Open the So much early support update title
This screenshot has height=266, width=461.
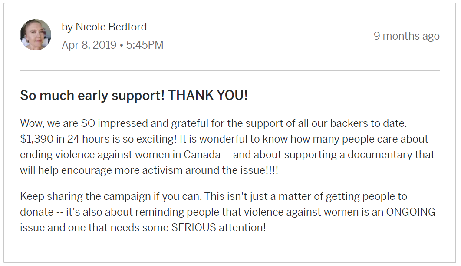click(134, 95)
